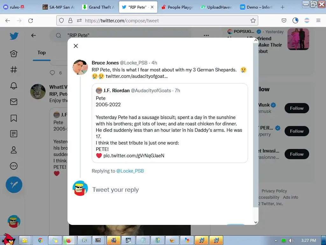Open Angry Birds start button

point(8,240)
